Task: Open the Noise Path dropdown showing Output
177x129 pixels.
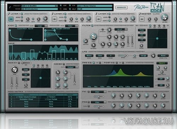Action: click(72, 67)
